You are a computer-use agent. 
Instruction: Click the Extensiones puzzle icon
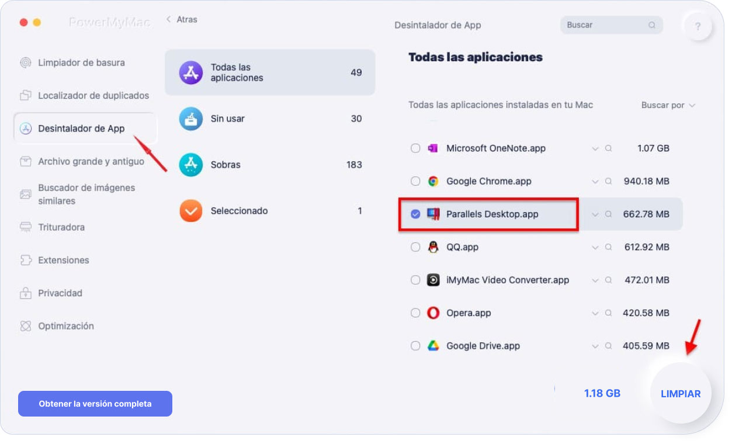[26, 260]
